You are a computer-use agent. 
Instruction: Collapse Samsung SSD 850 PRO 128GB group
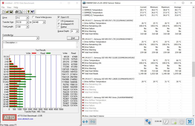[x=83, y=79]
